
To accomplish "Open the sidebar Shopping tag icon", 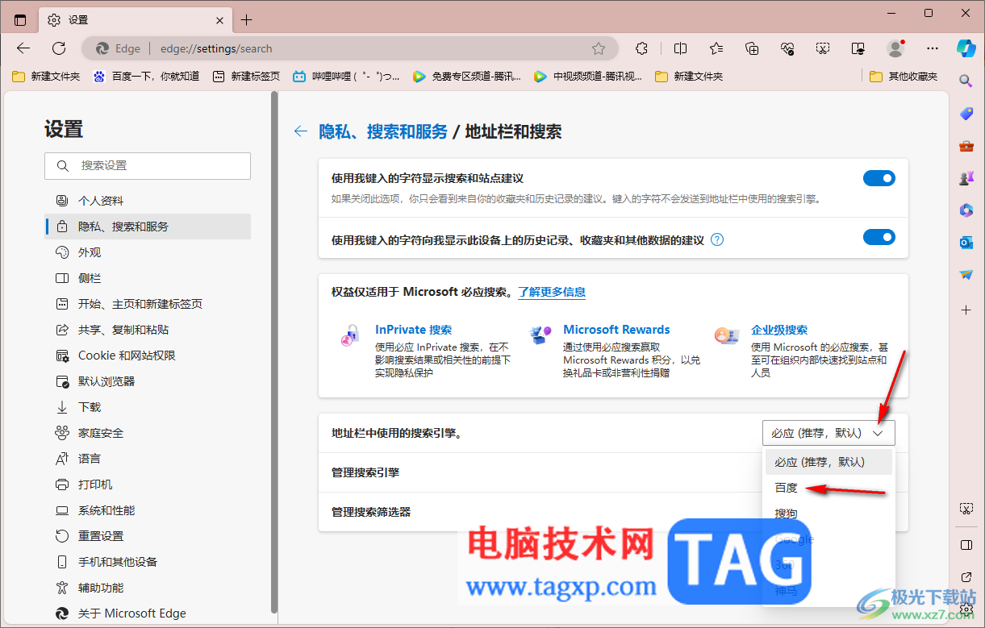I will [966, 114].
